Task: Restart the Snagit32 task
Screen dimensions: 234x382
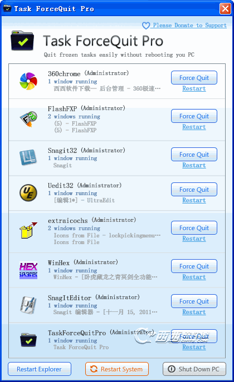Action: 194,165
